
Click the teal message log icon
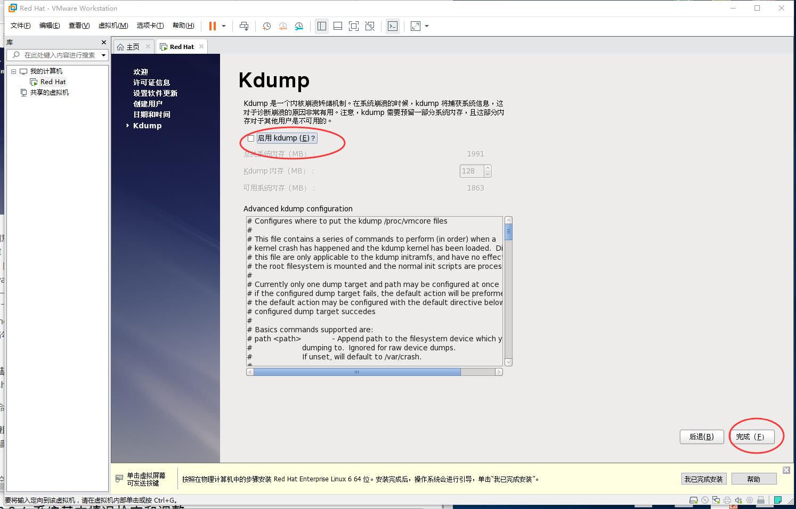778,500
